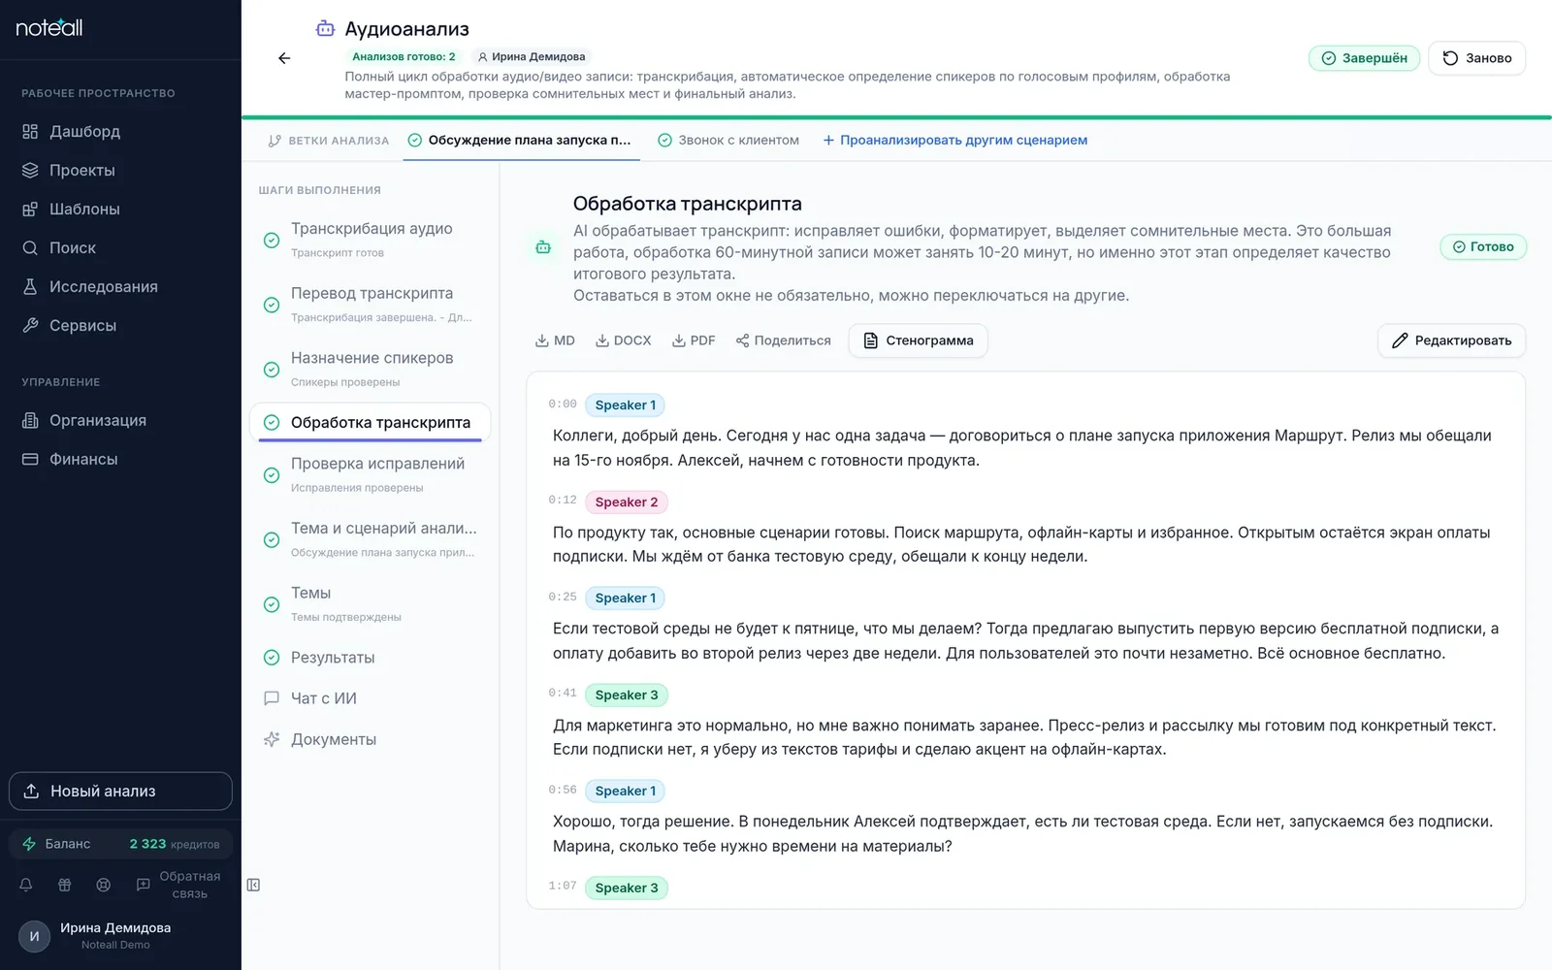
Task: Share the transcript via Поделиться
Action: 783,340
